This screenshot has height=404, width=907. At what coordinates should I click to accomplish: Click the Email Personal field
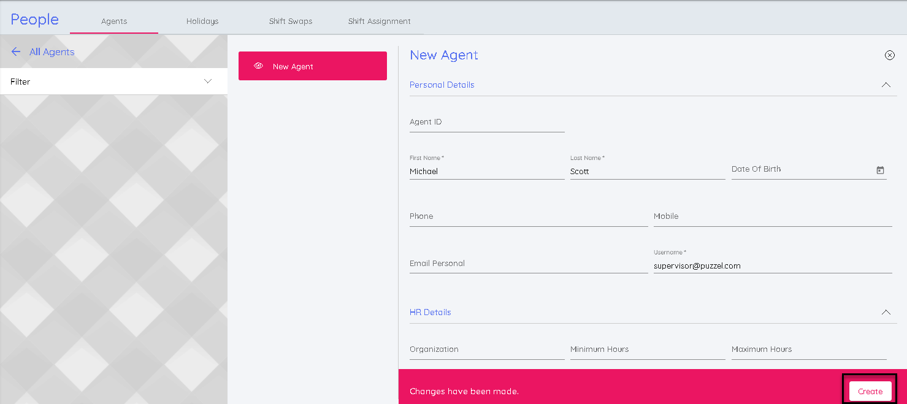tap(528, 264)
